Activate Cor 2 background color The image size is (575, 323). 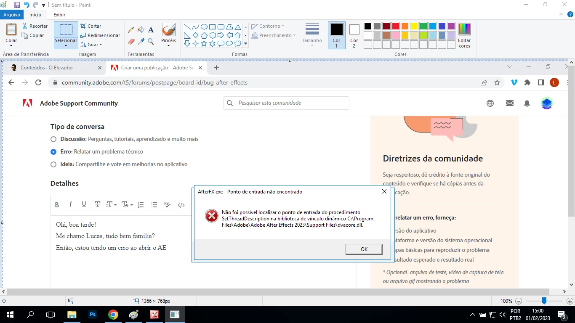(x=354, y=35)
